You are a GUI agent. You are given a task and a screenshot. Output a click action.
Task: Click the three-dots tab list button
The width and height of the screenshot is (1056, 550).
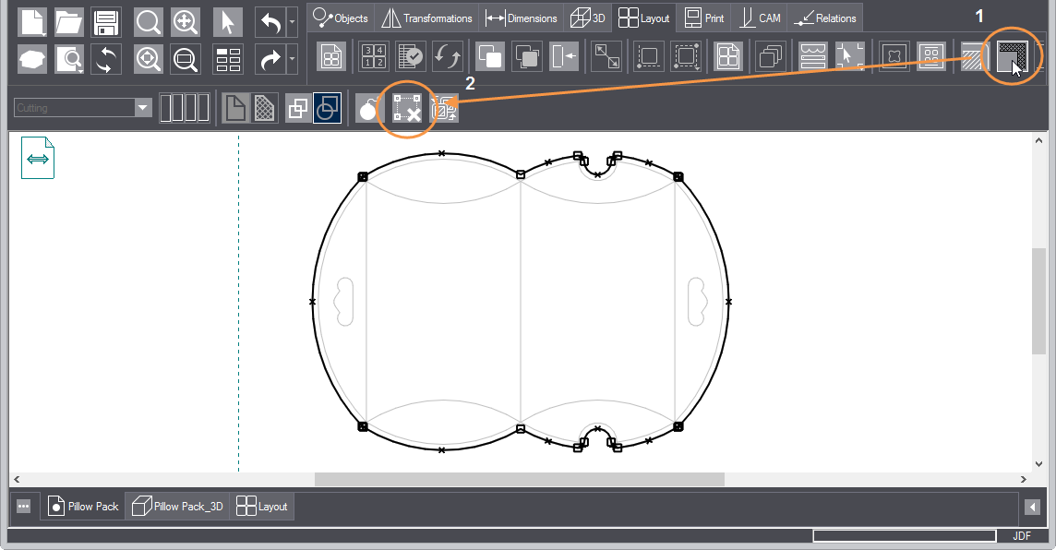click(x=24, y=507)
